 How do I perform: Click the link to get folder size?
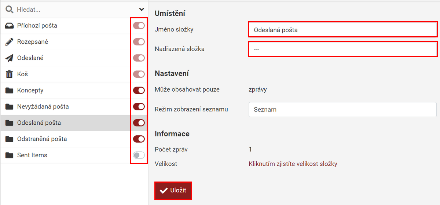click(x=293, y=164)
